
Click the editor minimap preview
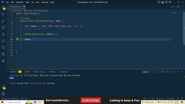tap(175, 13)
